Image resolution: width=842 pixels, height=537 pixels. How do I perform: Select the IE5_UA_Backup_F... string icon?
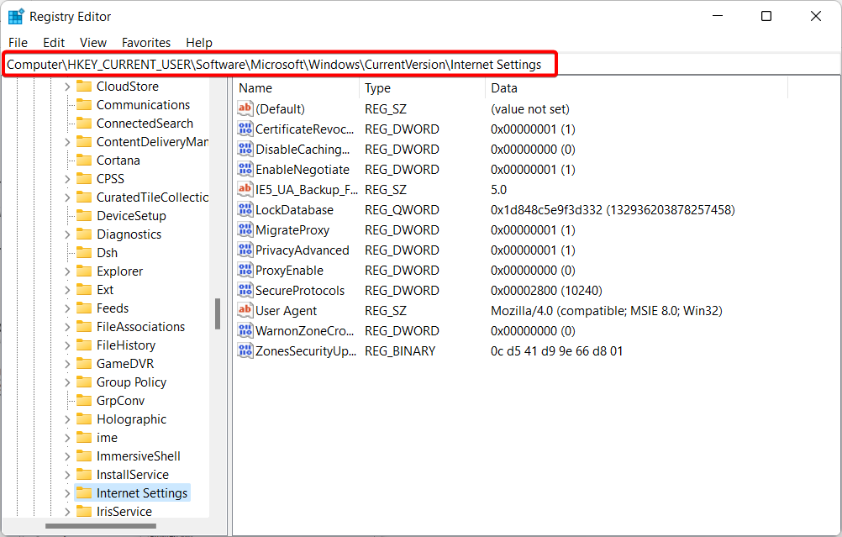[245, 189]
